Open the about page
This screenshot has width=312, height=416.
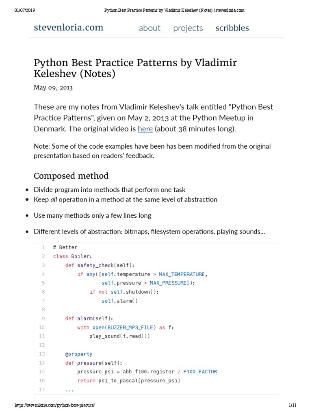[x=149, y=28]
